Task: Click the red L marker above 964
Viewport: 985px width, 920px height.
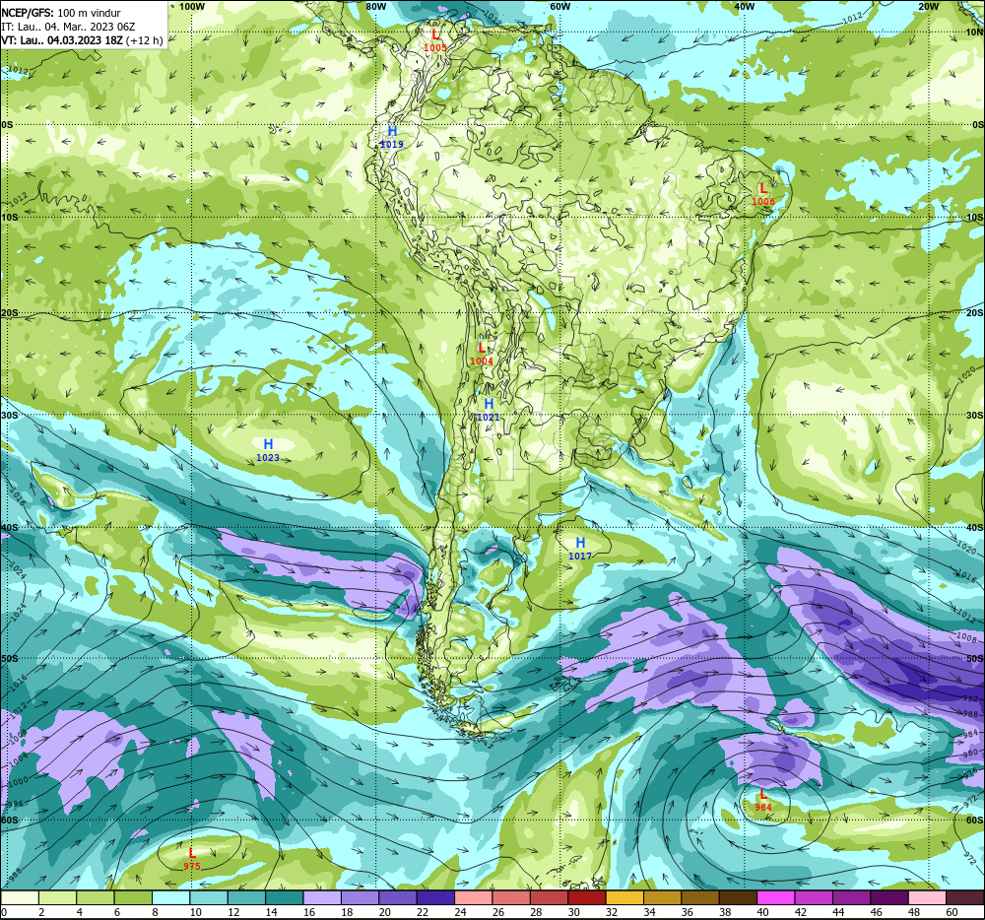Action: pos(763,794)
